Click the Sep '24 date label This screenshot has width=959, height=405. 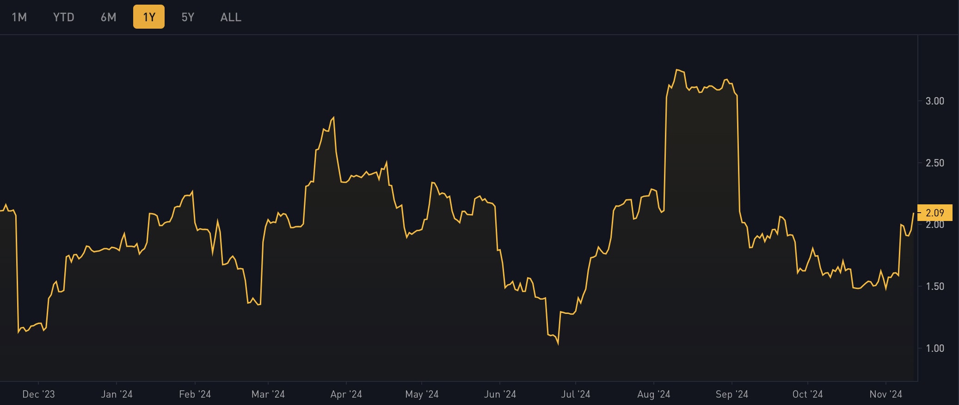(732, 394)
